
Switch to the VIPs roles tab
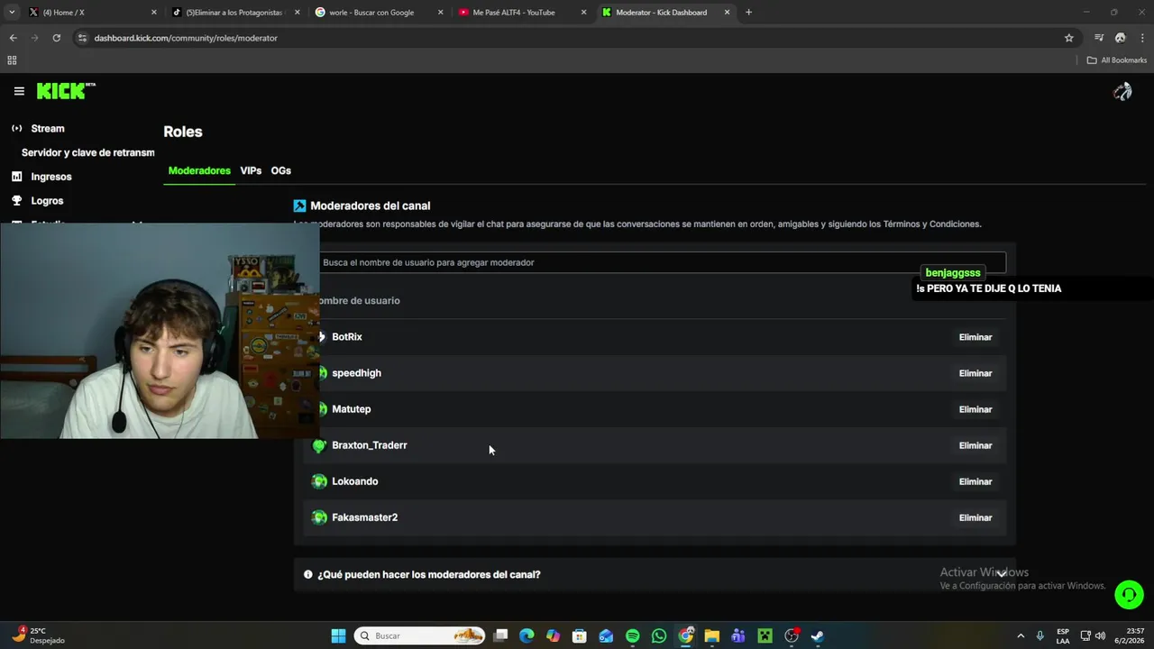(x=251, y=170)
